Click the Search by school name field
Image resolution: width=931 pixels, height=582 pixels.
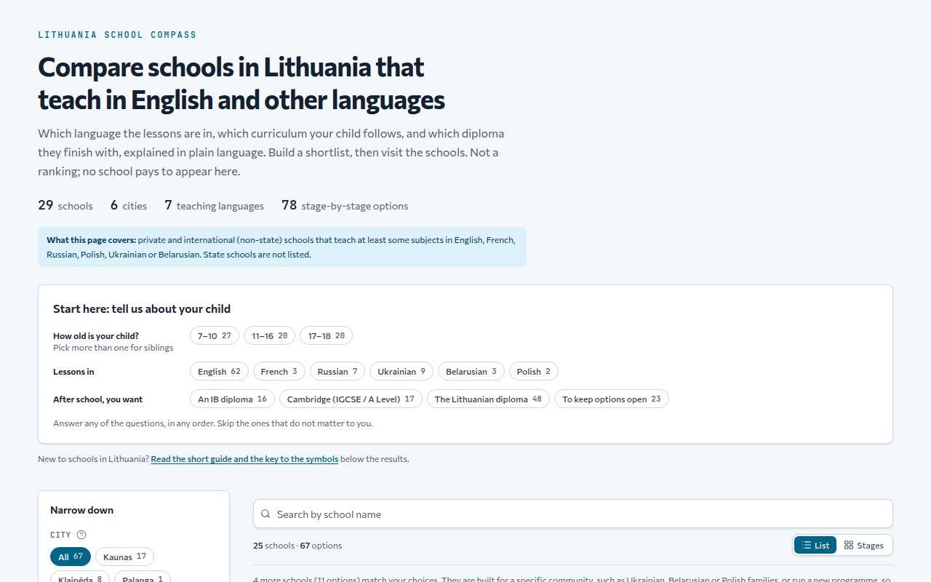click(573, 514)
